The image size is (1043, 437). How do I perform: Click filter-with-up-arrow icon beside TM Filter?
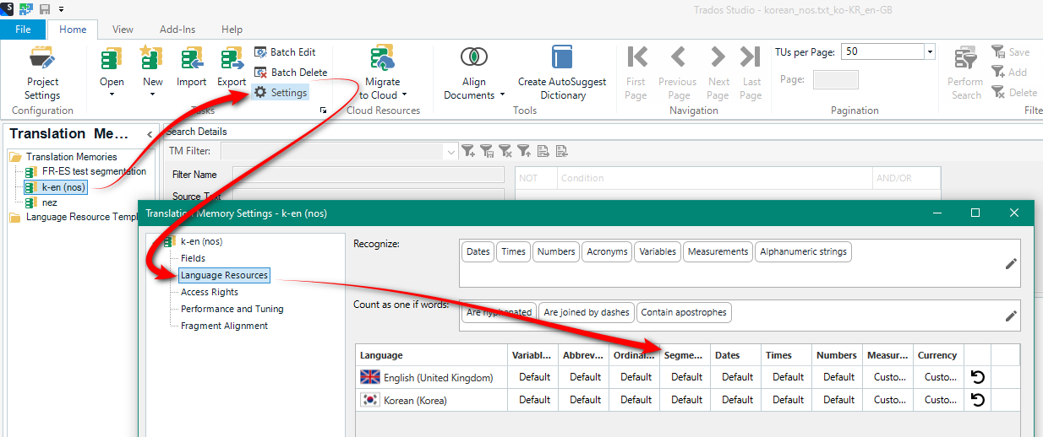[x=524, y=151]
